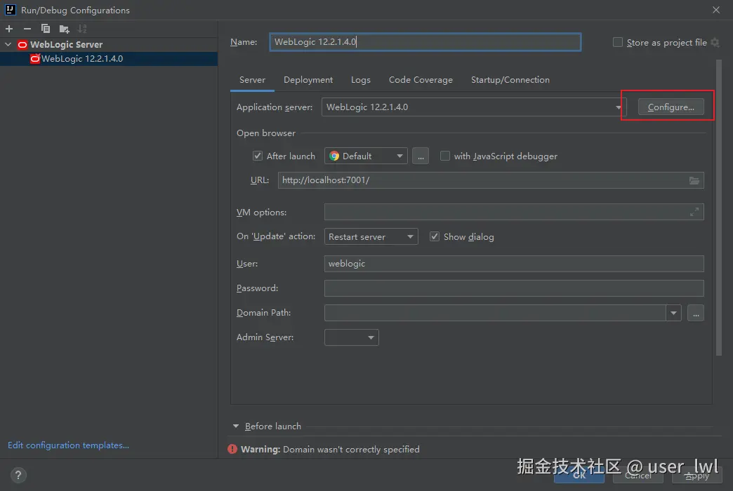This screenshot has width=733, height=491.
Task: Switch to the Server tab
Action: (252, 80)
